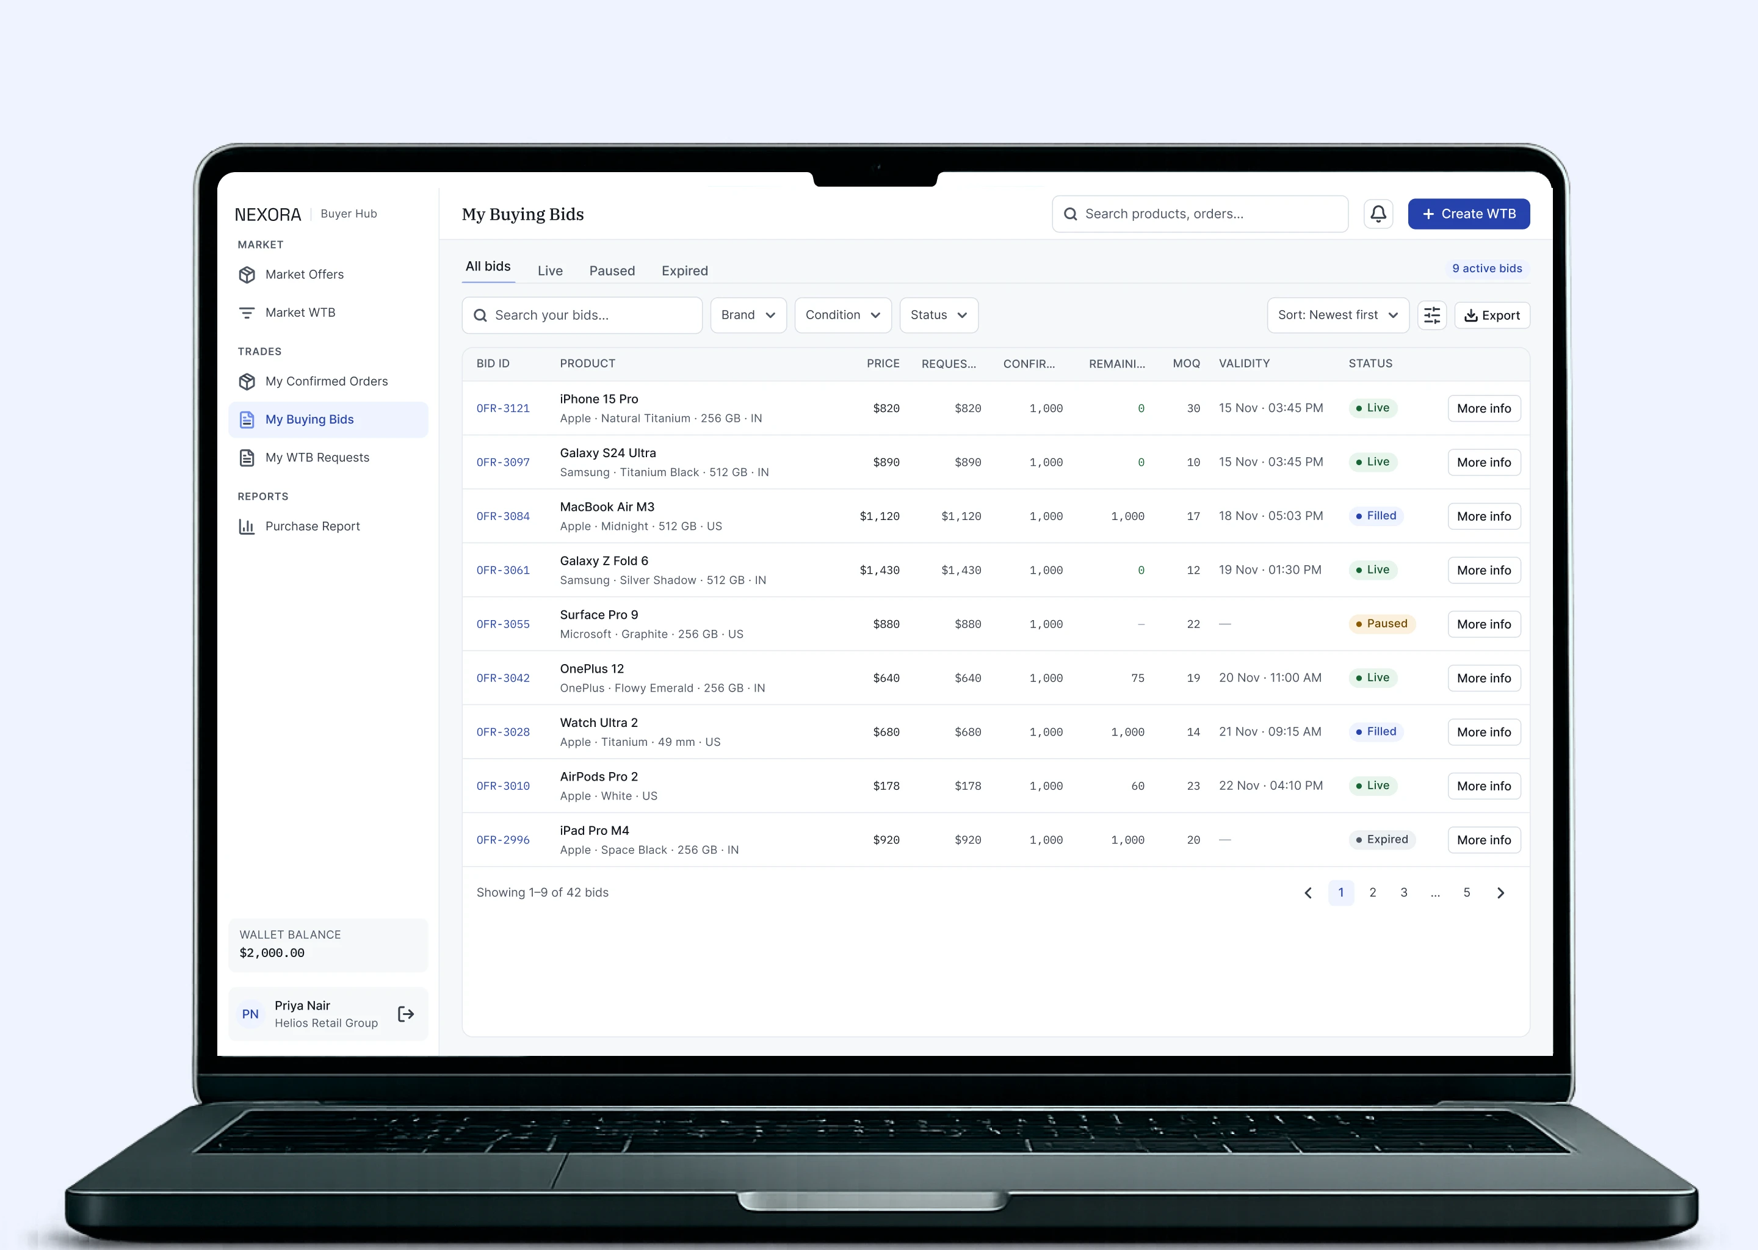Click the My Buying Bids document icon

click(x=247, y=419)
